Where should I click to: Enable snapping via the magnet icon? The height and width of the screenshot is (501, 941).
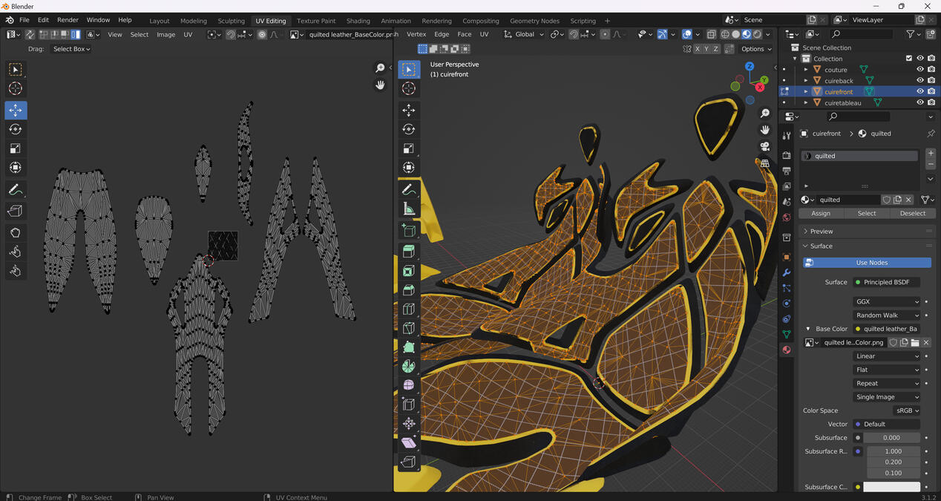point(573,34)
